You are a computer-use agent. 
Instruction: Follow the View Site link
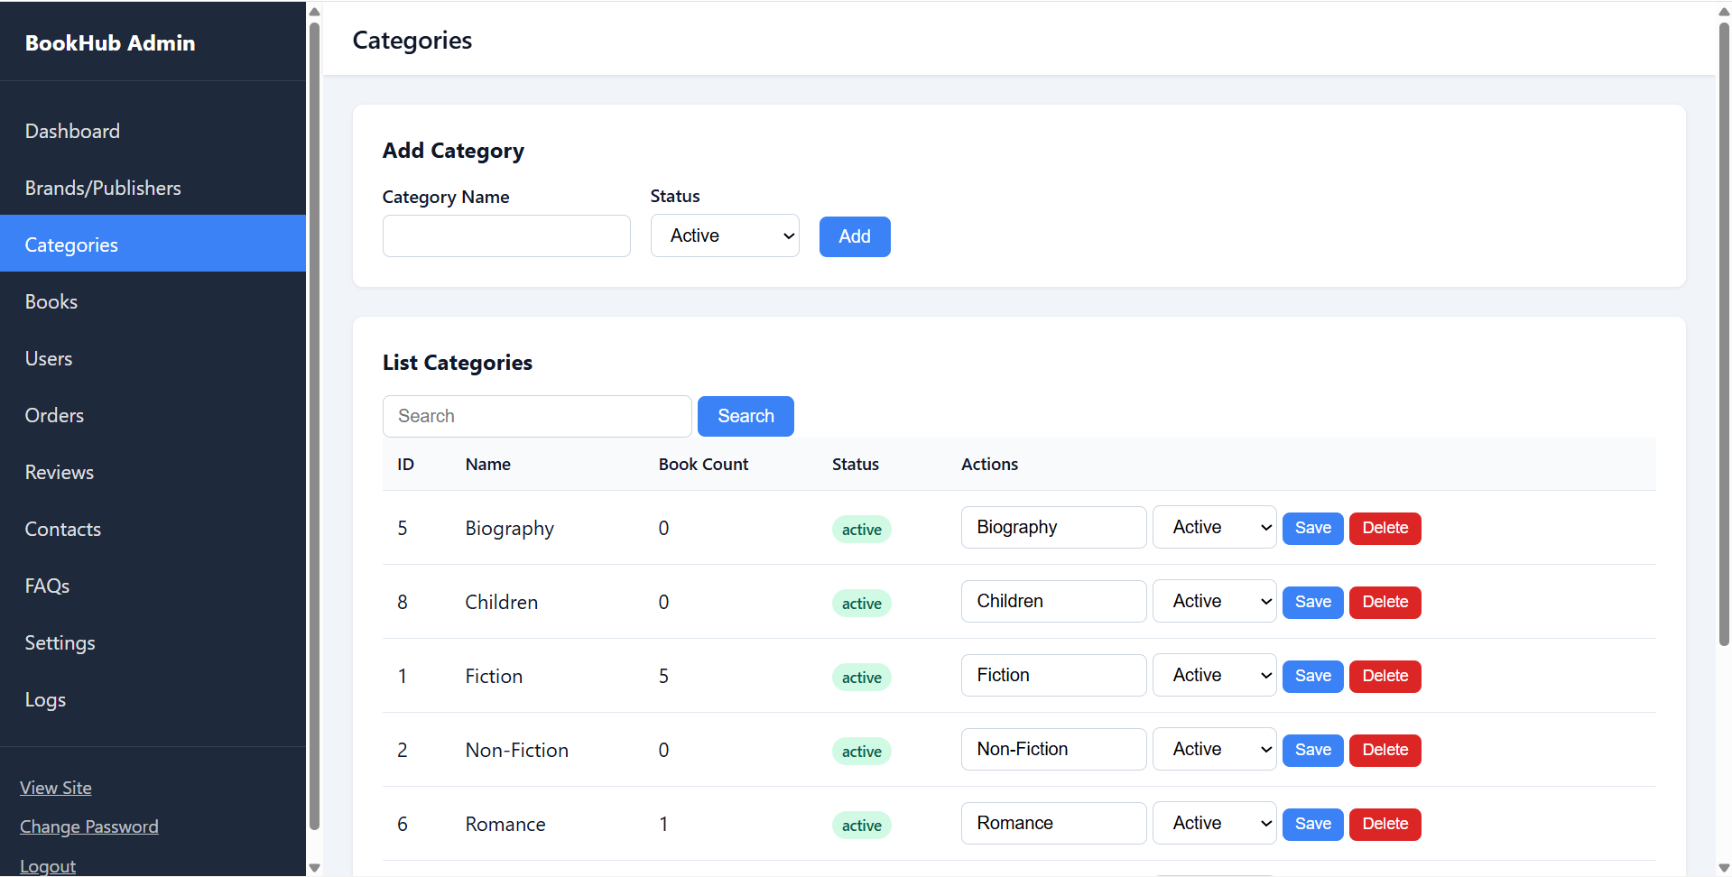[x=56, y=788]
